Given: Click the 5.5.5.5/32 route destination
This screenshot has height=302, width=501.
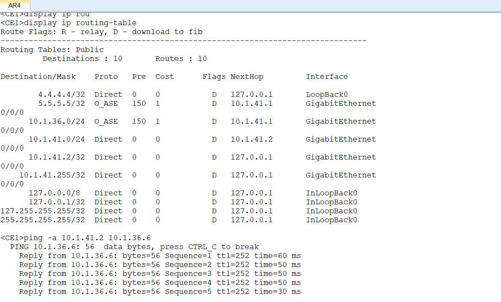Looking at the screenshot, I should tap(62, 104).
